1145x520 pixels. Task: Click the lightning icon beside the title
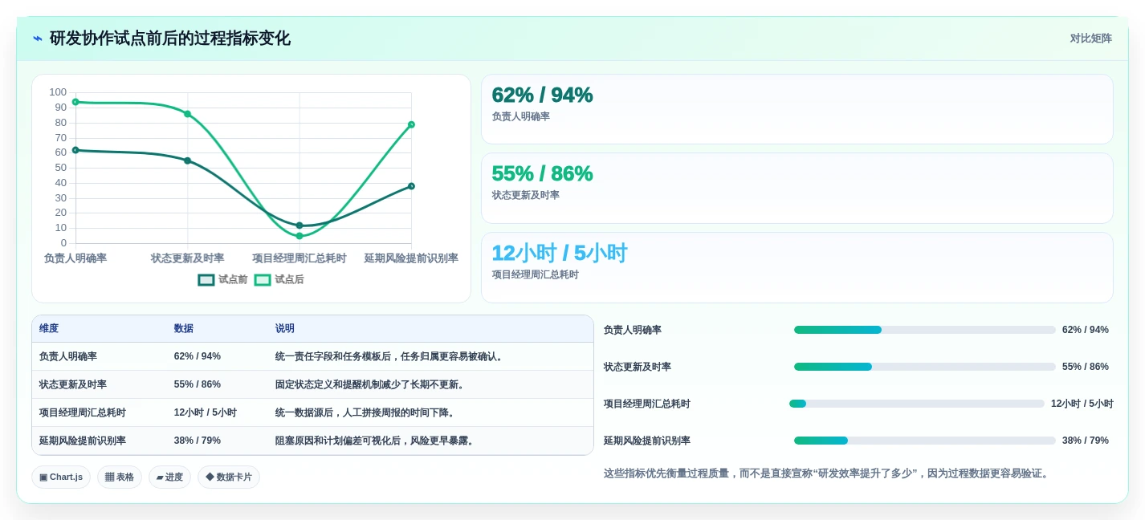tap(38, 39)
